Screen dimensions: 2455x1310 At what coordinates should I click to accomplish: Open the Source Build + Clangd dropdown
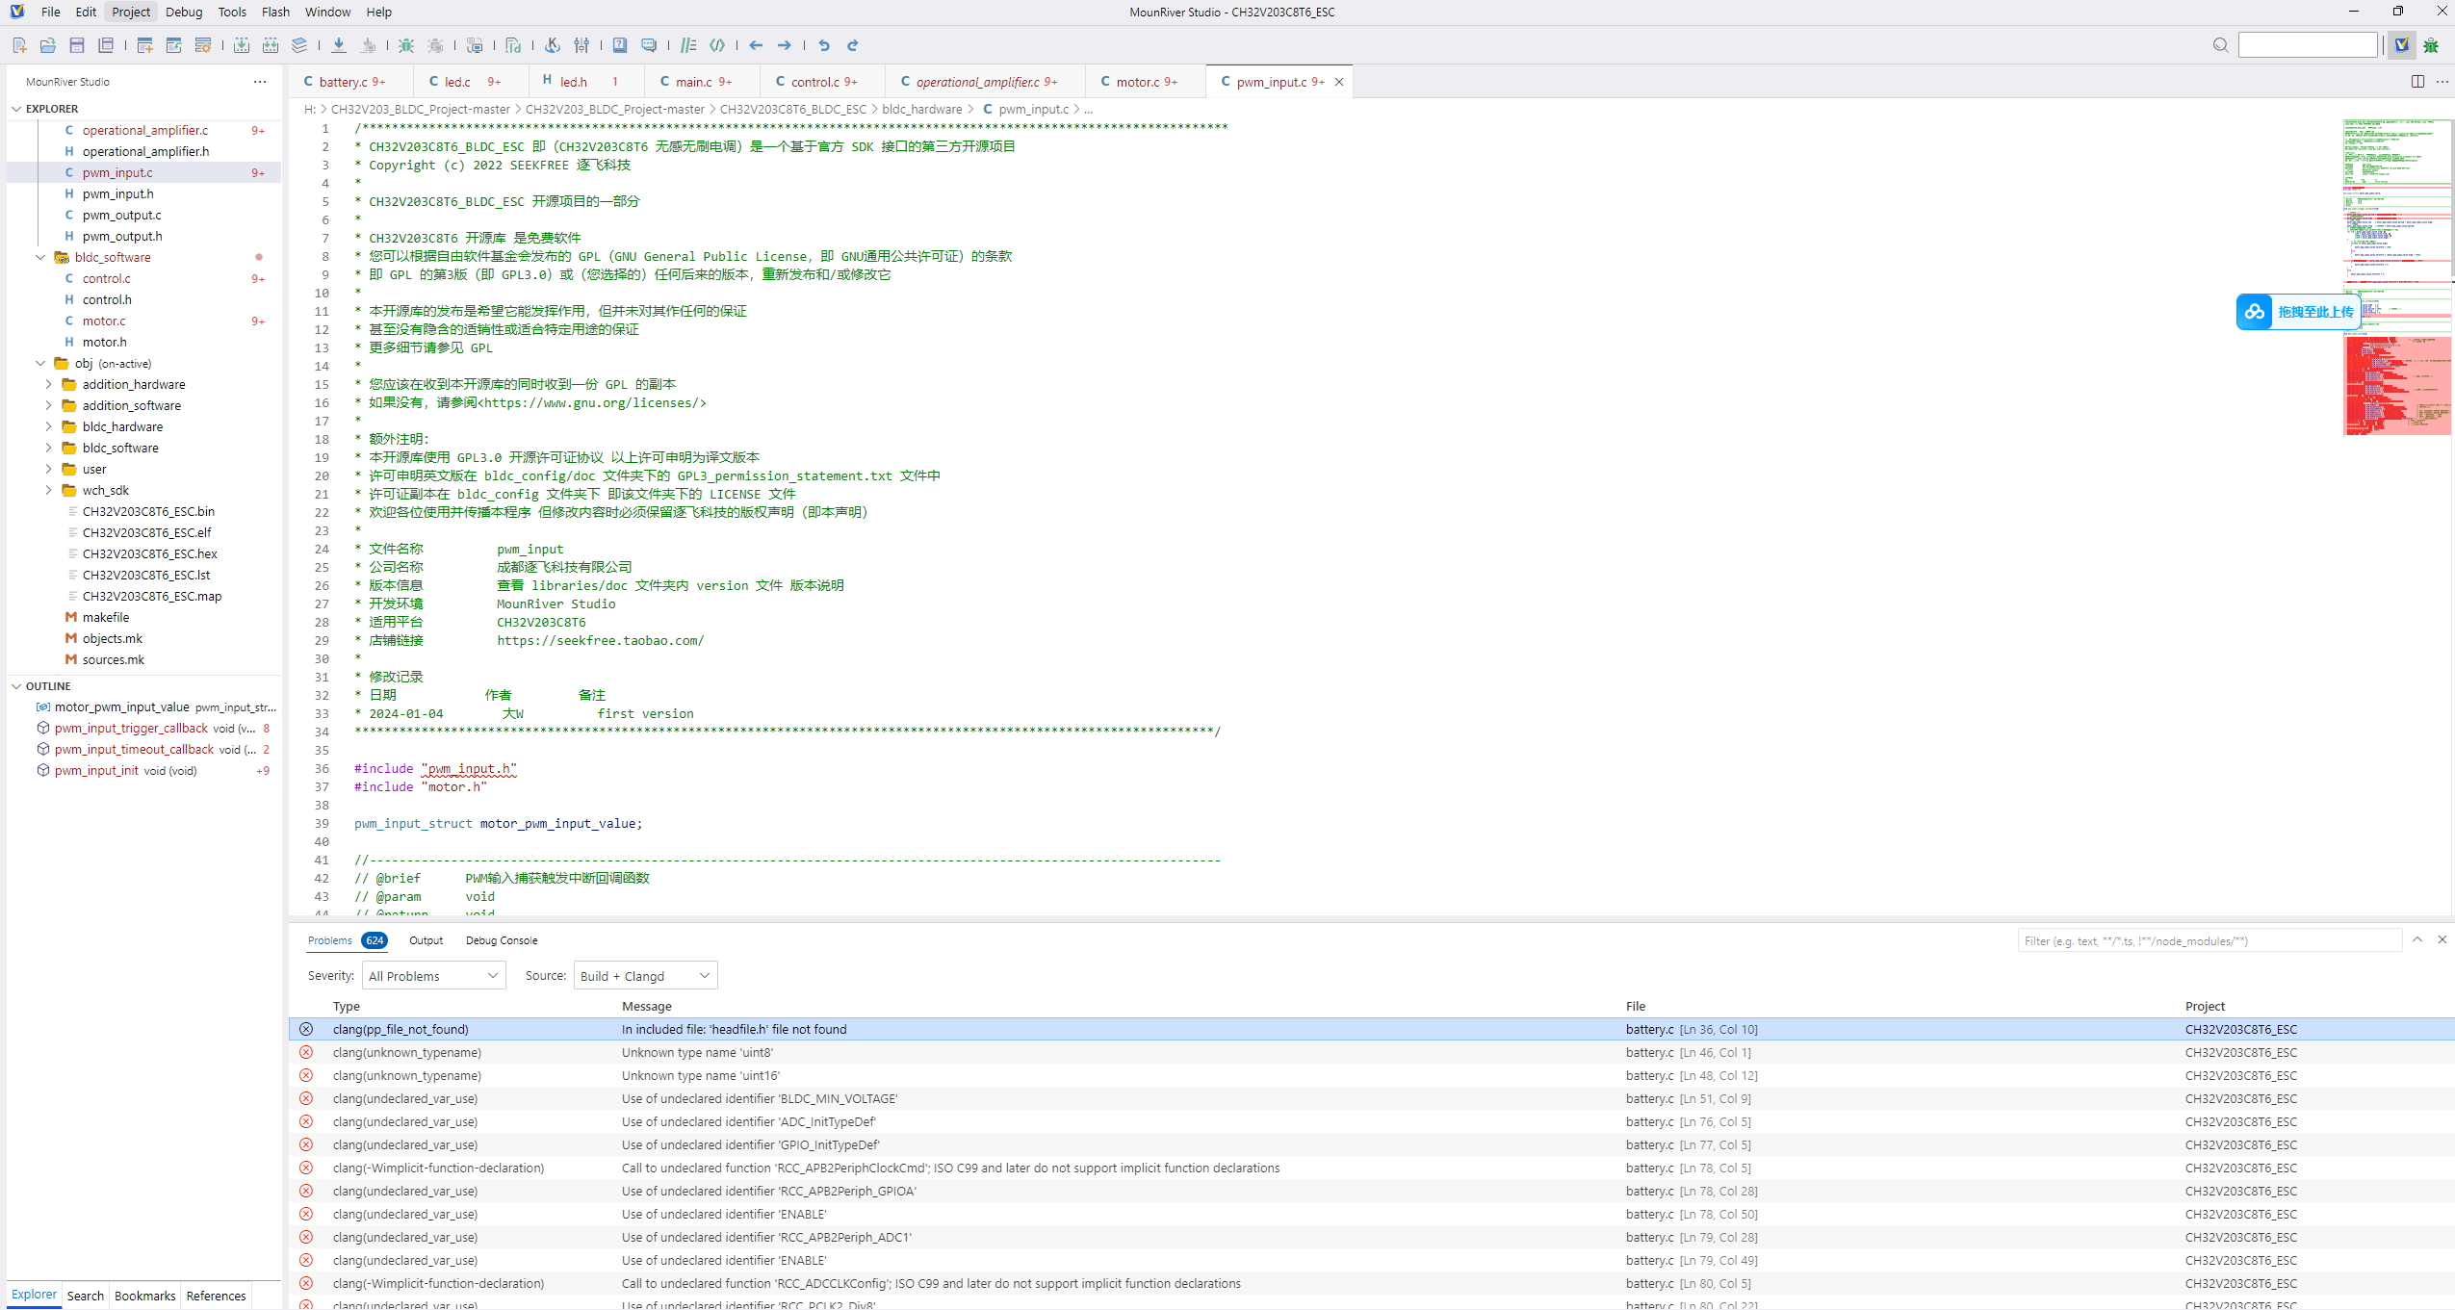pyautogui.click(x=645, y=976)
